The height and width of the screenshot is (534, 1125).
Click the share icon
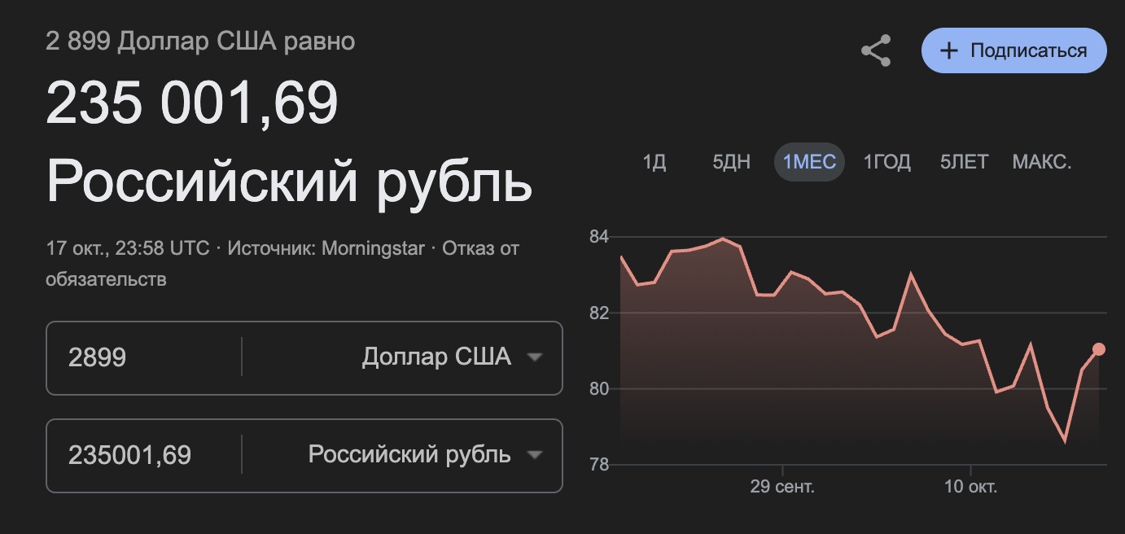[876, 50]
